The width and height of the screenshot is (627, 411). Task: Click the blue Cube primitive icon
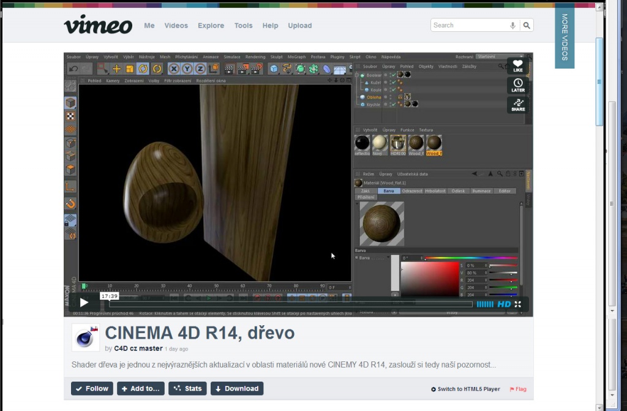[274, 69]
